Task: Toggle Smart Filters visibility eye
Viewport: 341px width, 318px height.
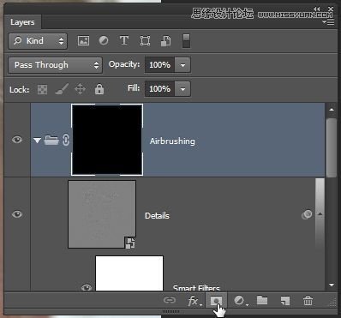Action: (x=87, y=287)
